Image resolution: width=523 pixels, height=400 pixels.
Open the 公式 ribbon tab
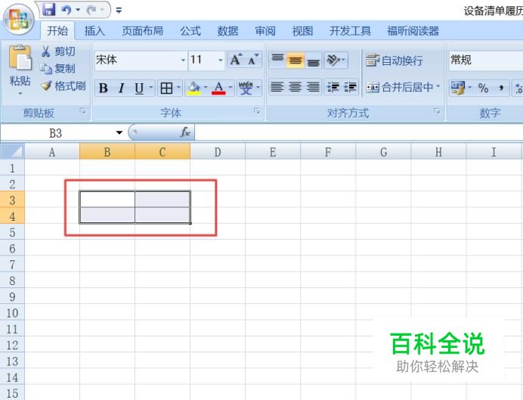[190, 31]
